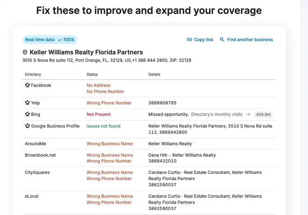Click the crown icon next to Facebook
308x215 pixels.
pyautogui.click(x=28, y=85)
